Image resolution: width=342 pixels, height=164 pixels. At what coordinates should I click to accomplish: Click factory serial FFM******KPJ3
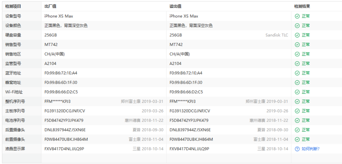[58, 102]
